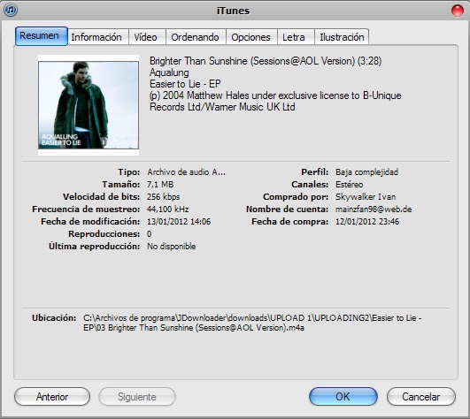This screenshot has height=419, width=470.
Task: Click the Perfil value 'Baja complejidad'
Action: pos(367,172)
